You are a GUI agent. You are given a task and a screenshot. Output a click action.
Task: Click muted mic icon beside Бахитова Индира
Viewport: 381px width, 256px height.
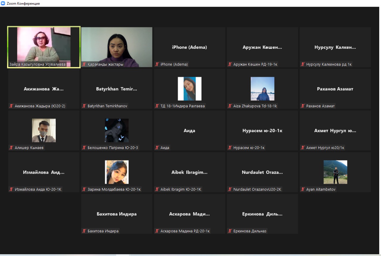[84, 231]
